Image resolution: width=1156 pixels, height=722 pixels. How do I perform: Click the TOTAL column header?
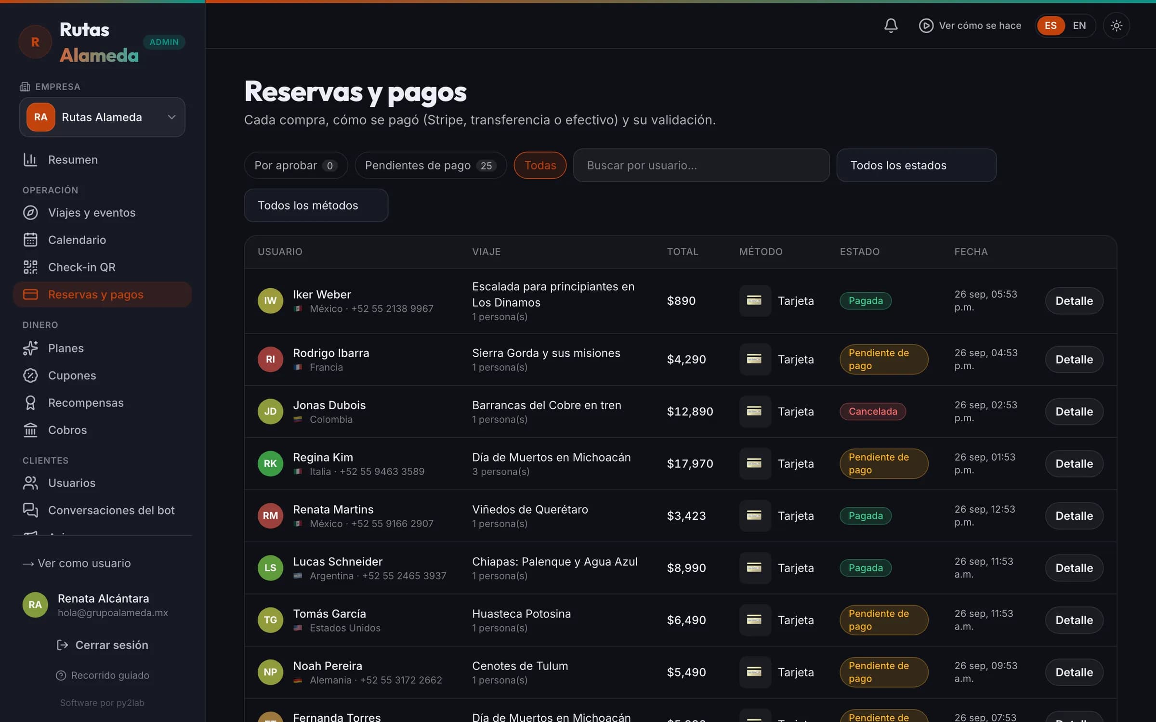tap(682, 252)
